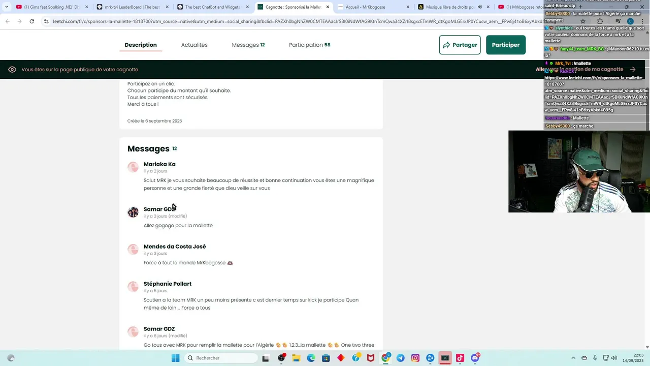Click Mendes da Costa José's avatar
Viewport: 650px width, 366px height.
point(133,250)
